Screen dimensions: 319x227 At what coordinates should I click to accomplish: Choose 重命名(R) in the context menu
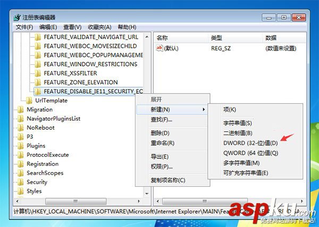[x=173, y=143]
